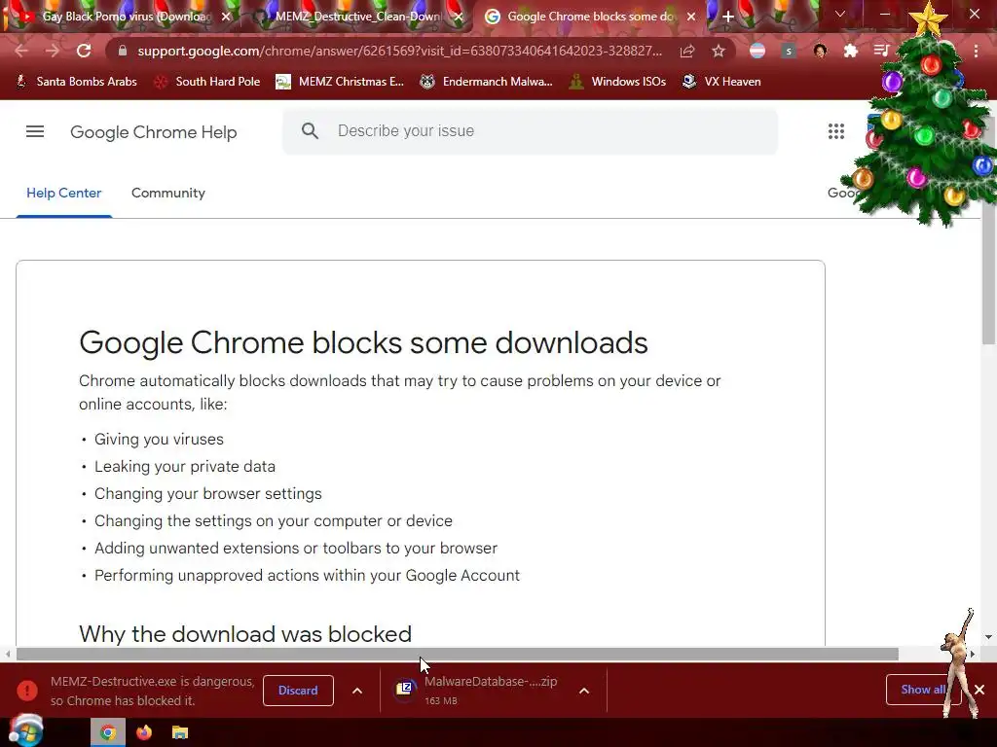The height and width of the screenshot is (747, 997).
Task: Click the avatar extension icon in toolbar
Action: (x=820, y=51)
